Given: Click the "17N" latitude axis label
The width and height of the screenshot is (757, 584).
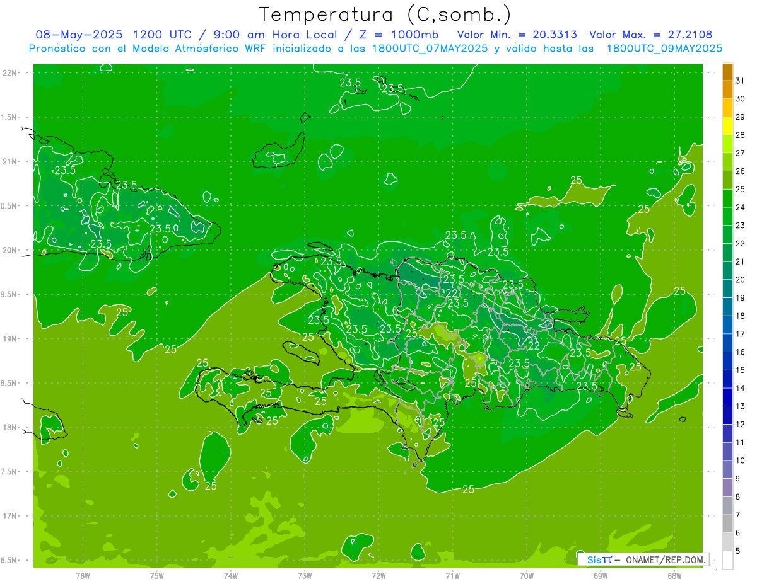Looking at the screenshot, I should tap(9, 516).
